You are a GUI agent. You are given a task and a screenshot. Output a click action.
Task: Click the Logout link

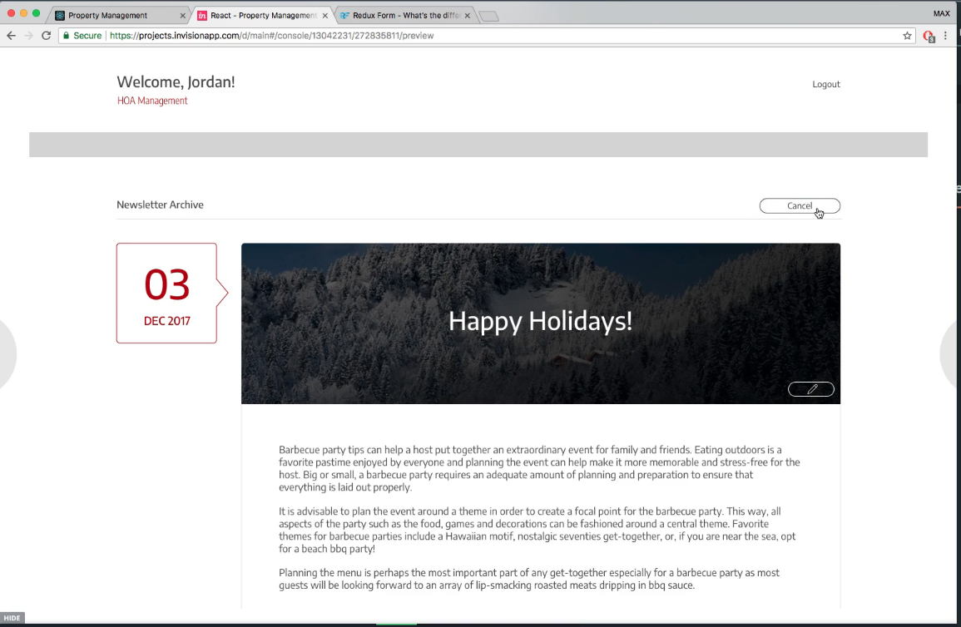825,85
